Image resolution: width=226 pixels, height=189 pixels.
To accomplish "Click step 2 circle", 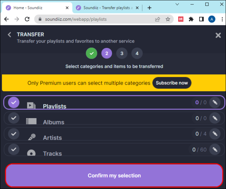I will pyautogui.click(x=107, y=53).
